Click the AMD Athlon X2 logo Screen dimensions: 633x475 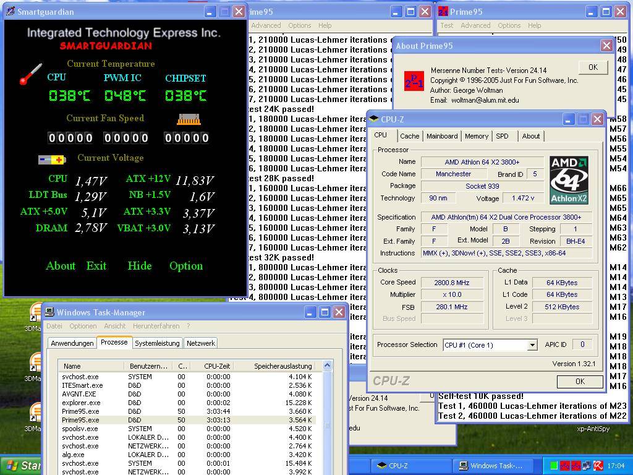pos(569,180)
